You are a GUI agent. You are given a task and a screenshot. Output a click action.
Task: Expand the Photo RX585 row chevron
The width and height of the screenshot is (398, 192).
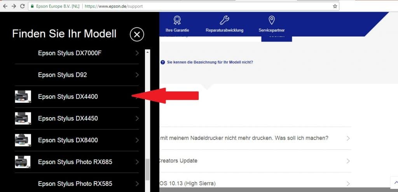(x=137, y=183)
